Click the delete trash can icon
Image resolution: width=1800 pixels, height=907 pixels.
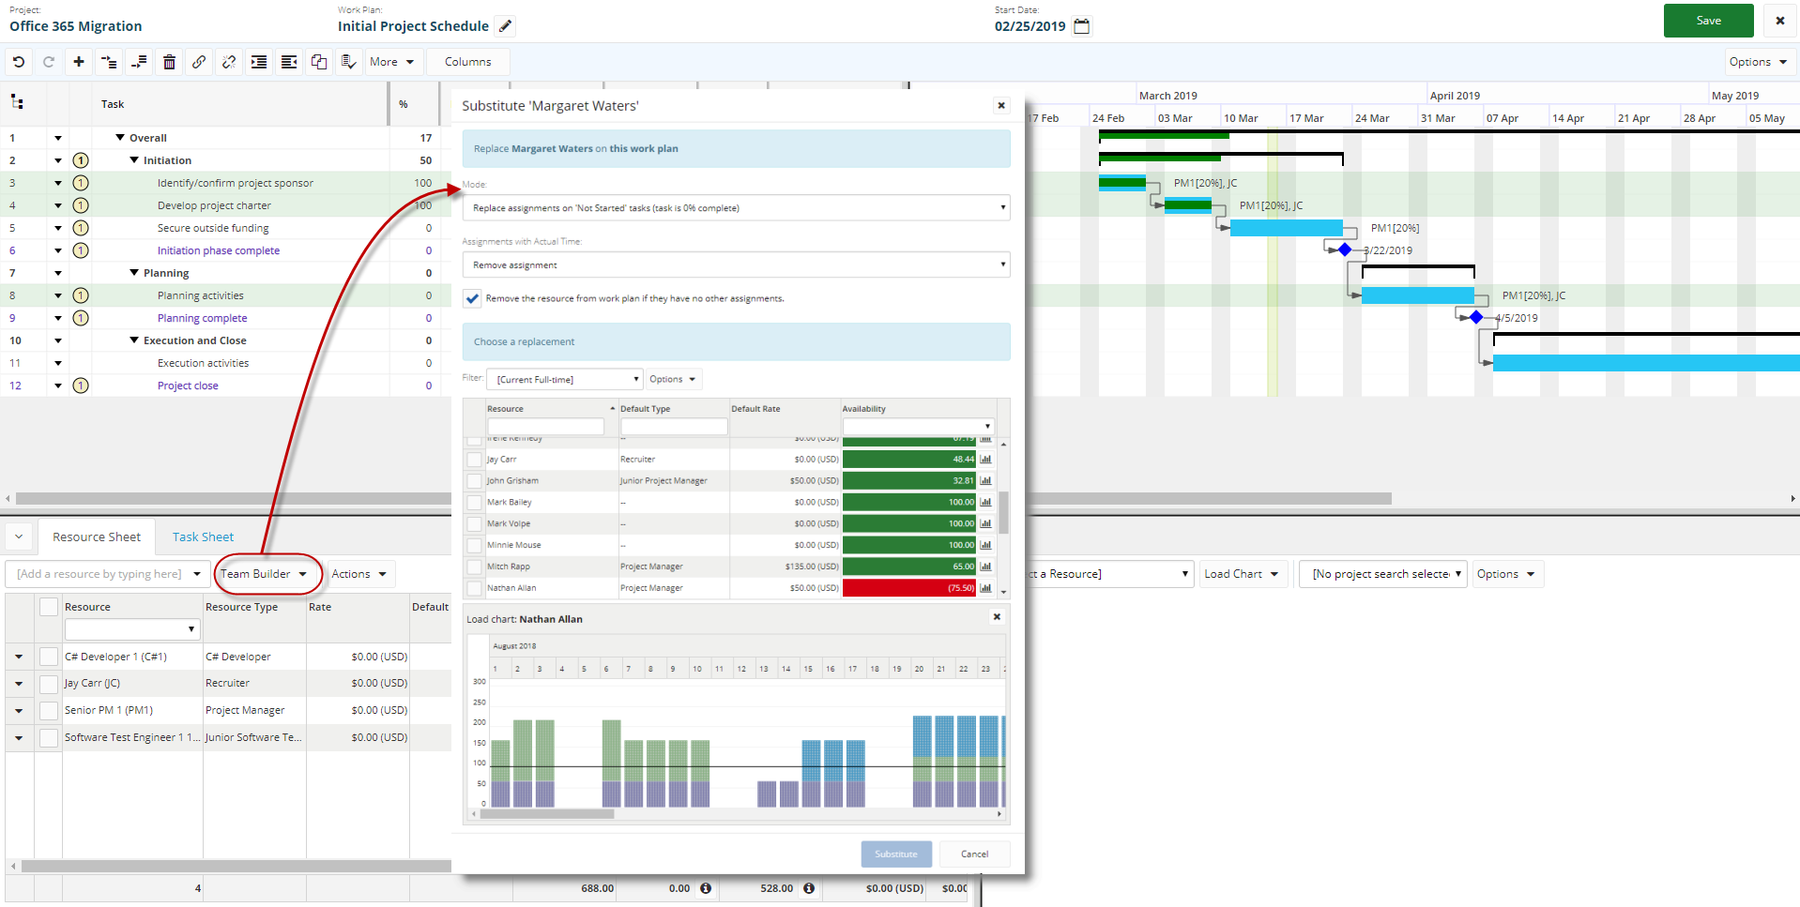[169, 62]
